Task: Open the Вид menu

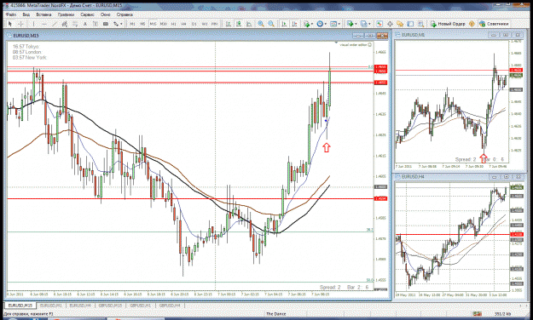Action: coord(26,14)
